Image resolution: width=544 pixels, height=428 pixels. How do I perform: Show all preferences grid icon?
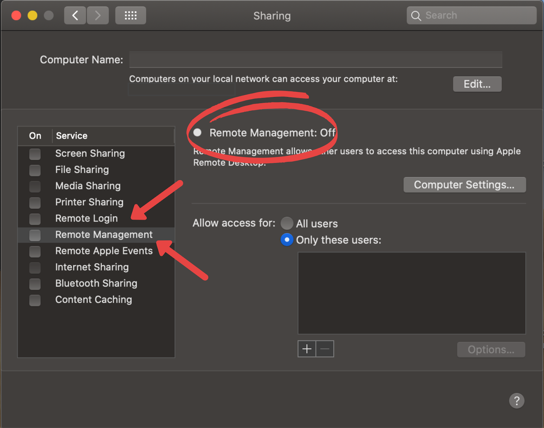131,15
